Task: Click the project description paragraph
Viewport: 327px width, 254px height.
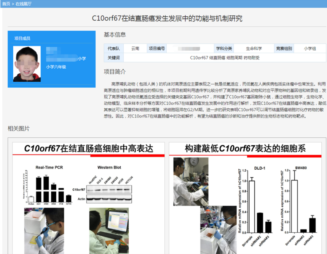Action: coord(215,100)
